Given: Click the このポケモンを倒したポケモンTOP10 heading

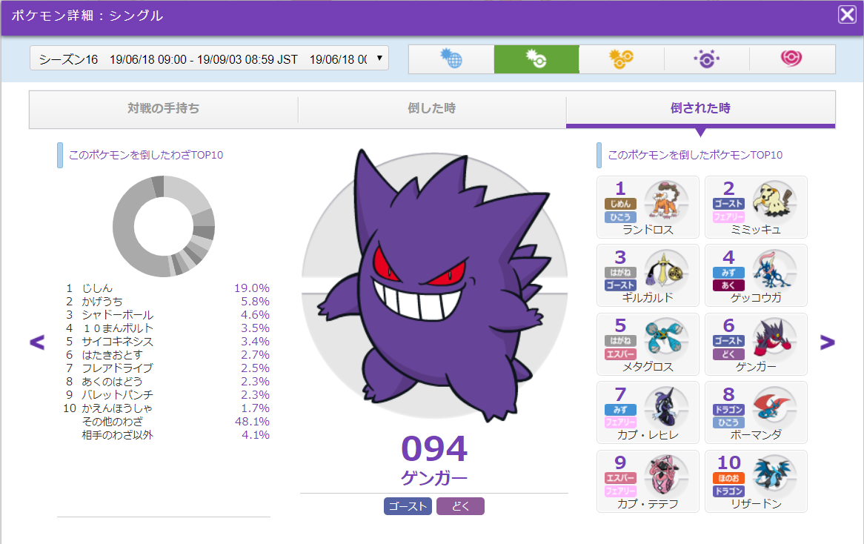Looking at the screenshot, I should click(695, 155).
